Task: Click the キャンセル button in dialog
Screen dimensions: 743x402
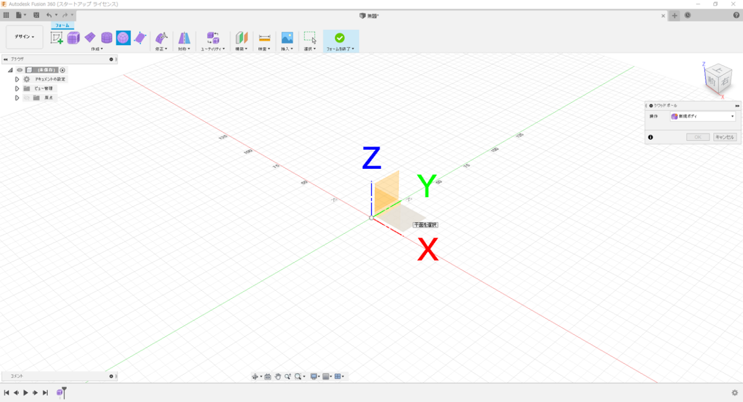Action: [725, 137]
